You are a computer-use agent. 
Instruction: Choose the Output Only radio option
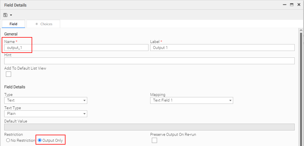[x=40, y=140]
